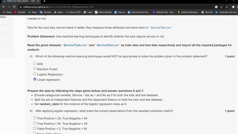Click the Google account icon in address bar

point(216,7)
